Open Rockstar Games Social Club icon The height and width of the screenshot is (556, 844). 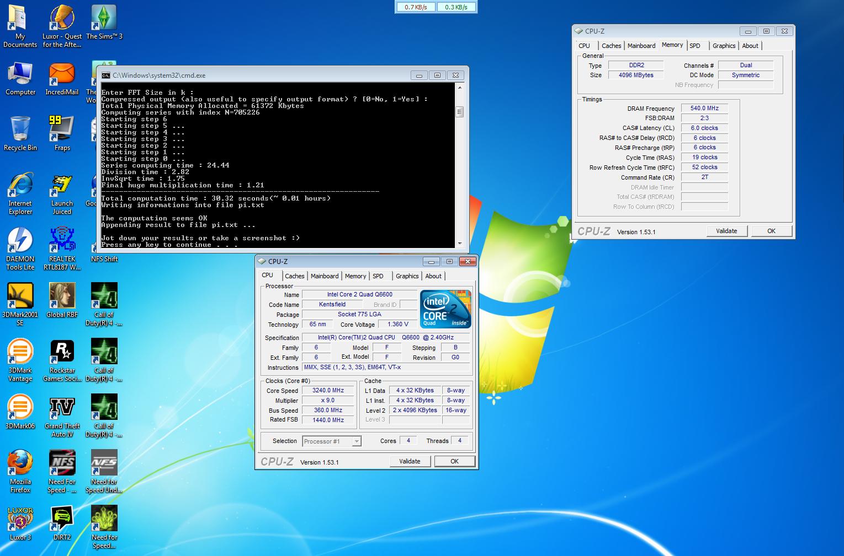62,360
